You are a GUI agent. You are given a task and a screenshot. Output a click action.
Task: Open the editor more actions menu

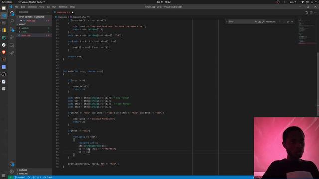[x=316, y=12]
